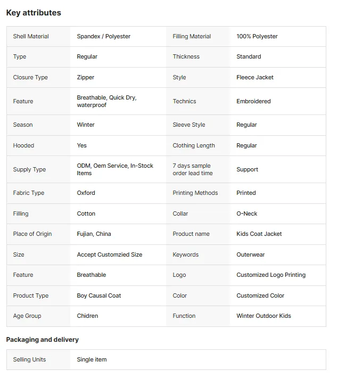Select Accept Customzied Size text
This screenshot has width=338, height=378.
tap(110, 254)
